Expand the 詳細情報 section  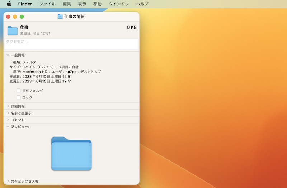coord(8,106)
